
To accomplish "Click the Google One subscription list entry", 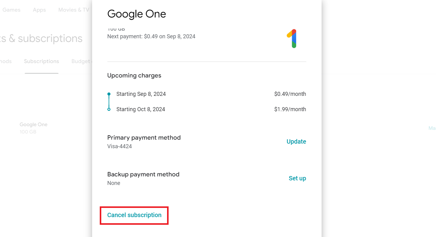I will (x=34, y=128).
